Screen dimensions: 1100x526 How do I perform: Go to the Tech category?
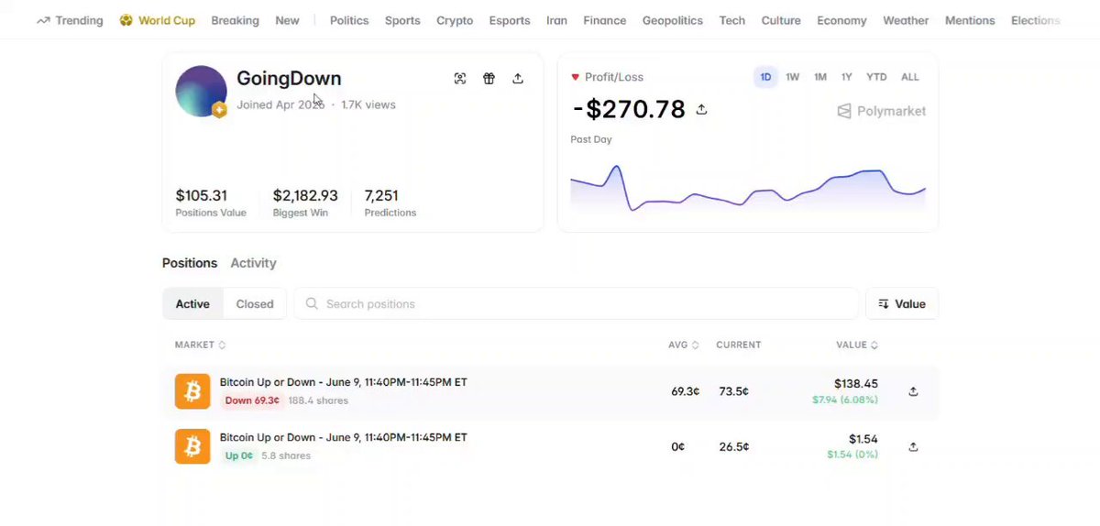pyautogui.click(x=732, y=20)
